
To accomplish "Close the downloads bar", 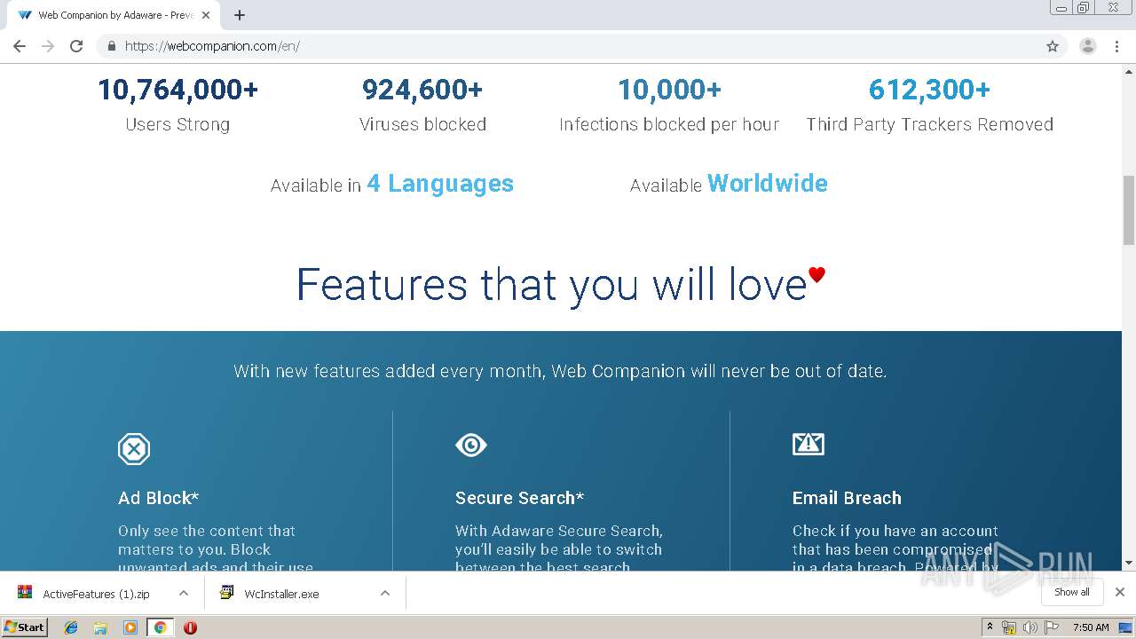I will (1120, 592).
